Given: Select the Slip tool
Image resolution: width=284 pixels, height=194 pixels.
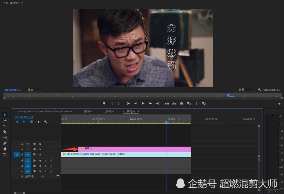Looking at the screenshot, I should [5, 138].
